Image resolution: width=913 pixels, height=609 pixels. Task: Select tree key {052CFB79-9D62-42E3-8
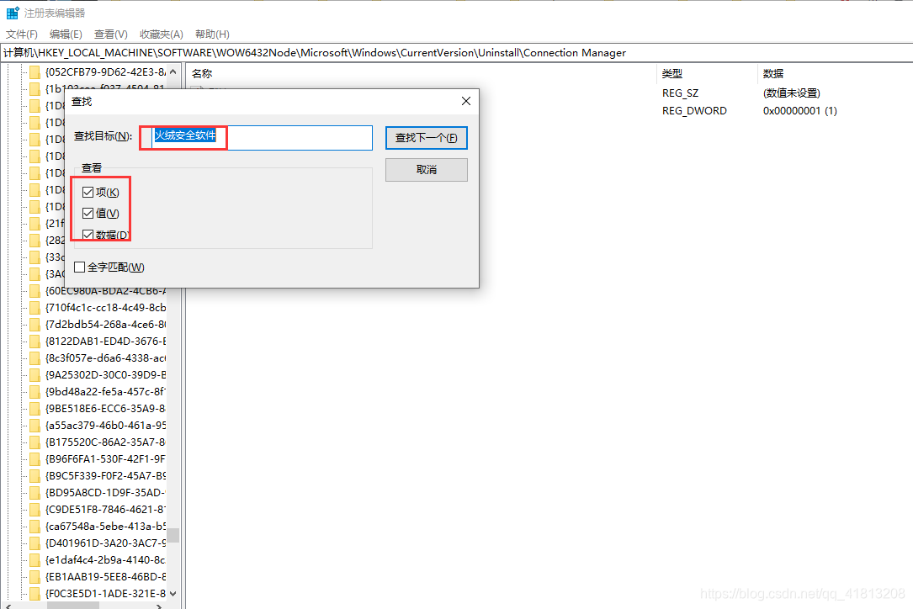pyautogui.click(x=105, y=72)
